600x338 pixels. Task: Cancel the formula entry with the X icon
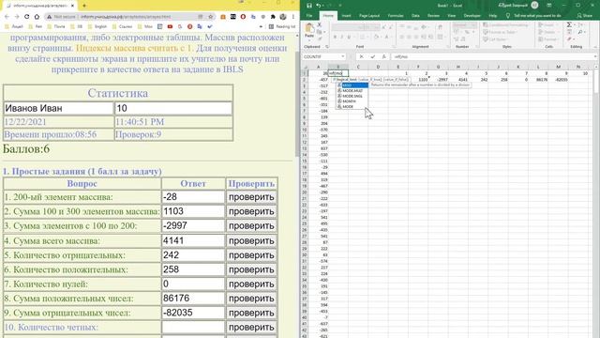(x=361, y=56)
